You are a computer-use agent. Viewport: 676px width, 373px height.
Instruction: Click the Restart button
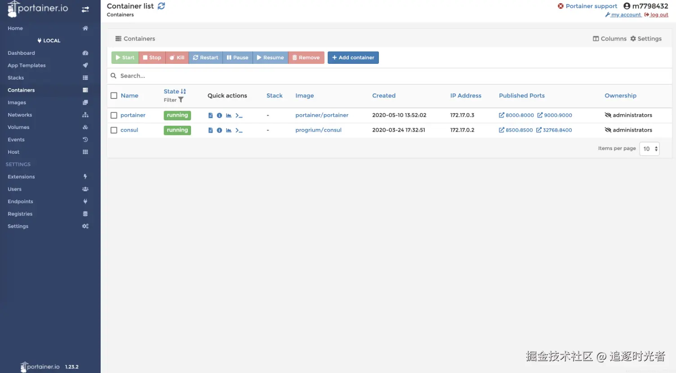coord(205,58)
